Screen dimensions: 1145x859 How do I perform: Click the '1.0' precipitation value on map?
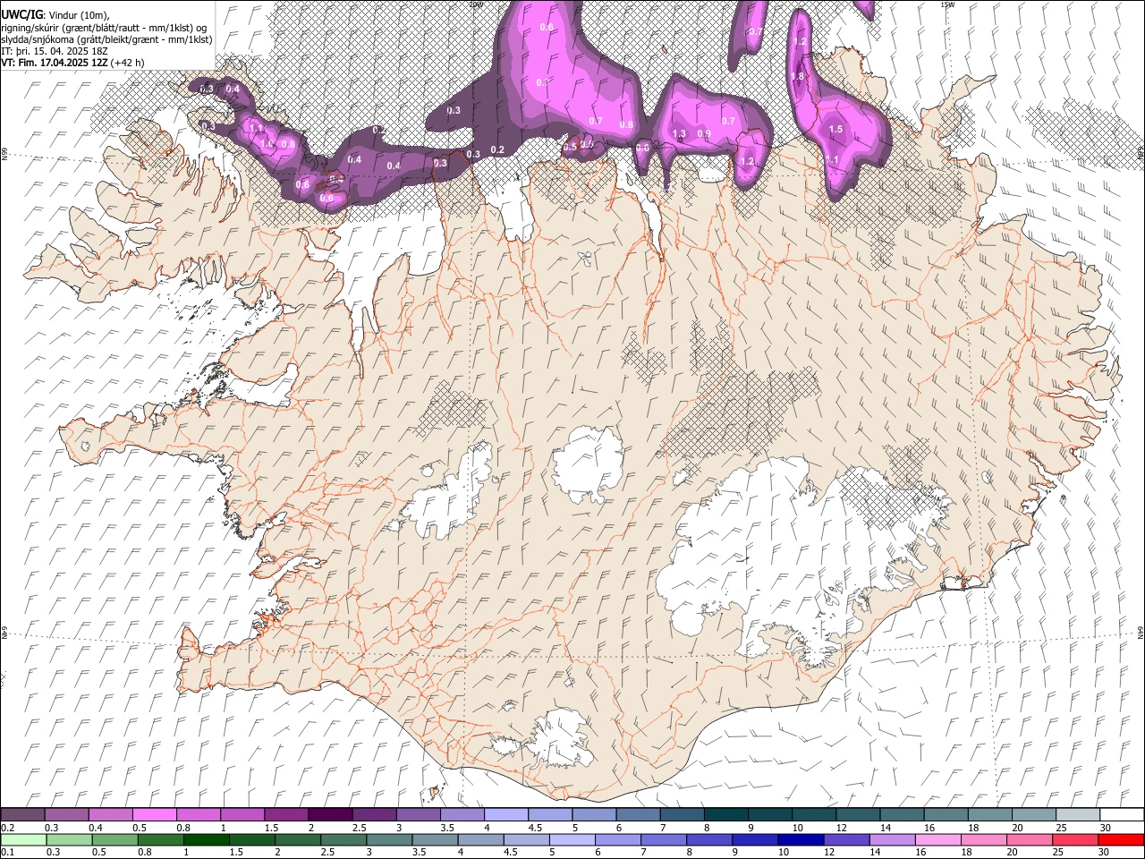point(267,143)
